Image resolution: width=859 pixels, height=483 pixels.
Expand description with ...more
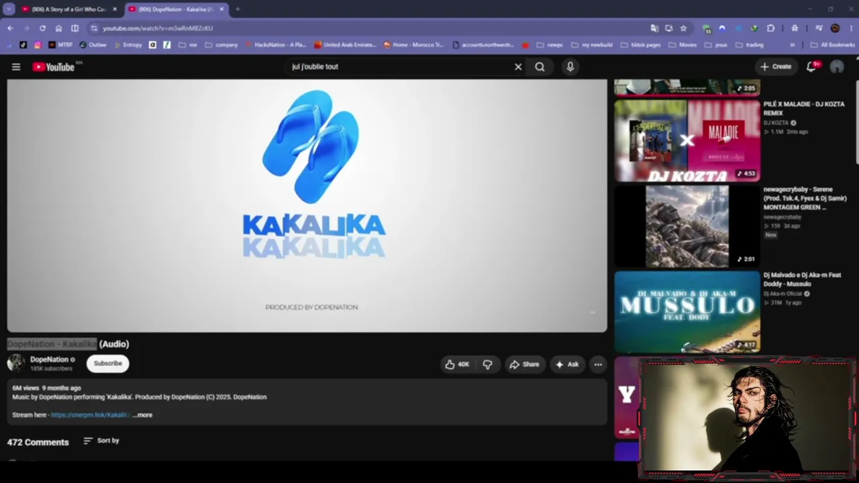(142, 415)
